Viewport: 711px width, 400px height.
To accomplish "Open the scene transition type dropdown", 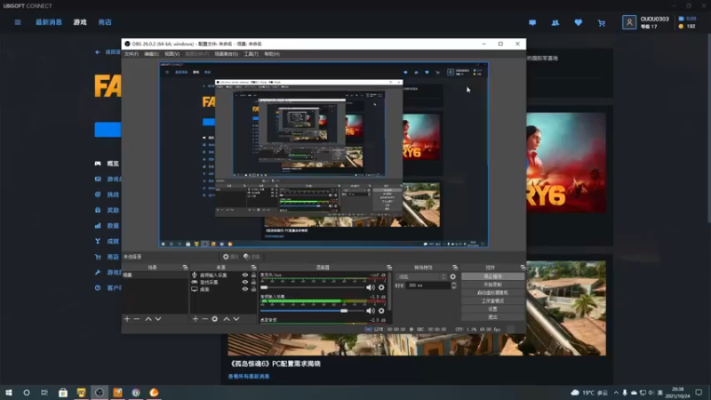I will [x=421, y=276].
